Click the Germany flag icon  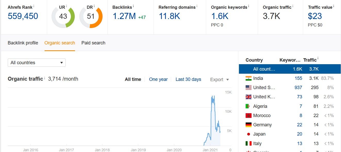(x=248, y=125)
